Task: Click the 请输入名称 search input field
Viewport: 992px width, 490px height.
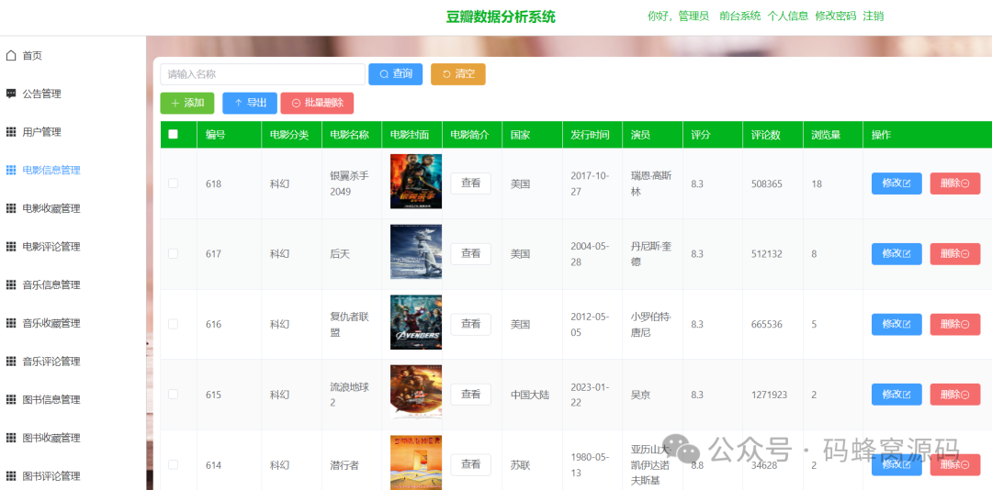Action: (x=263, y=74)
